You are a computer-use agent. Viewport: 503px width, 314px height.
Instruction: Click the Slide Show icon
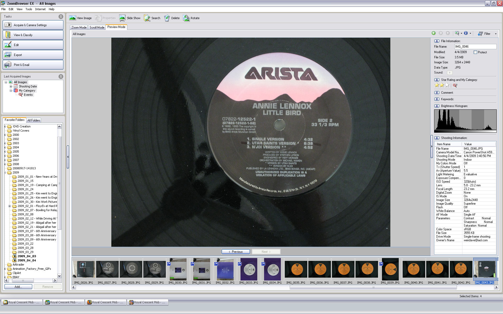[x=122, y=18]
